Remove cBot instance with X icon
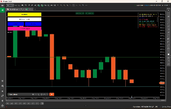Image resolution: width=171 pixels, height=109 pixels. point(47,94)
